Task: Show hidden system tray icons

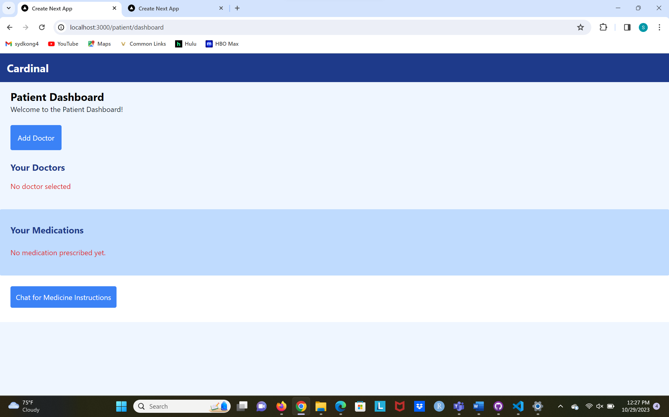Action: [561, 406]
